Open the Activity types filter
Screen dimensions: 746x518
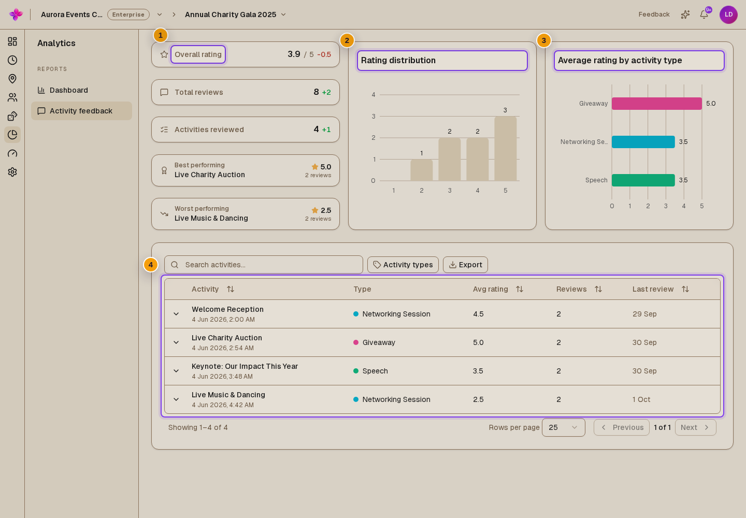click(x=403, y=265)
